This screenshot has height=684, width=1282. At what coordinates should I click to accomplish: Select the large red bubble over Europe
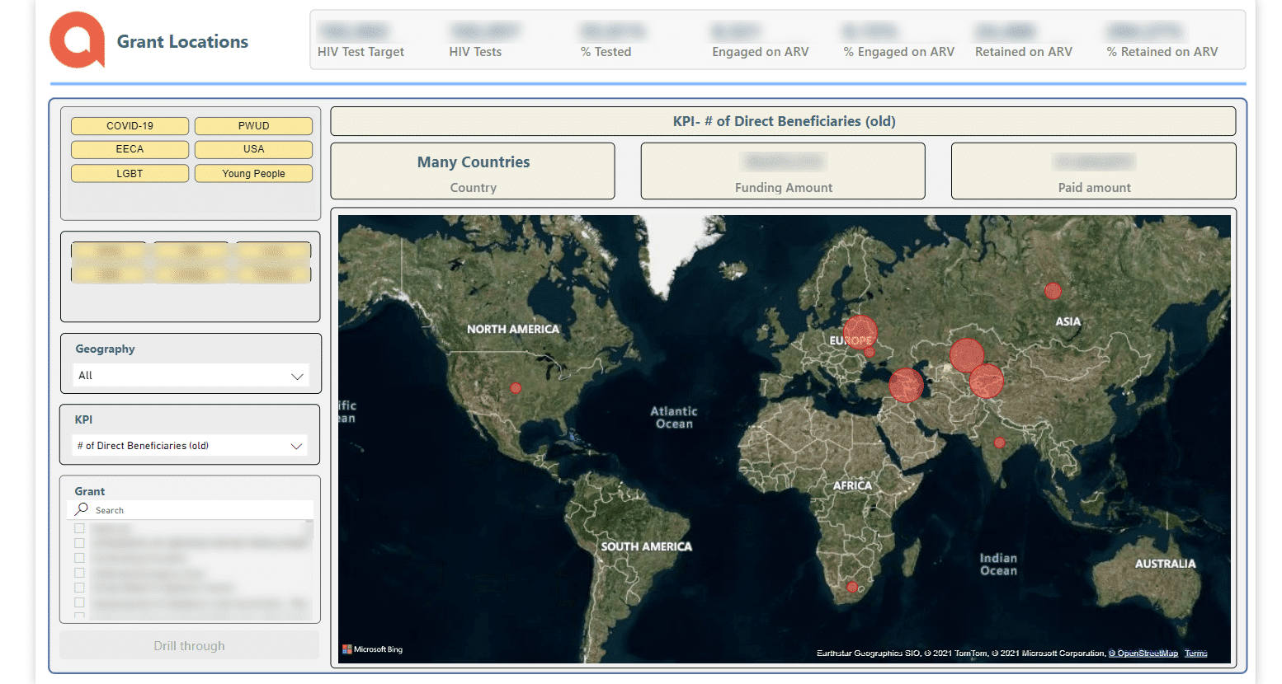(860, 331)
